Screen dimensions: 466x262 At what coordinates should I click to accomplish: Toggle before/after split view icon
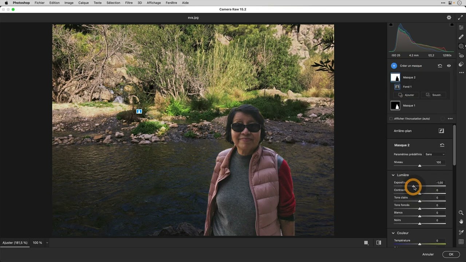379,243
